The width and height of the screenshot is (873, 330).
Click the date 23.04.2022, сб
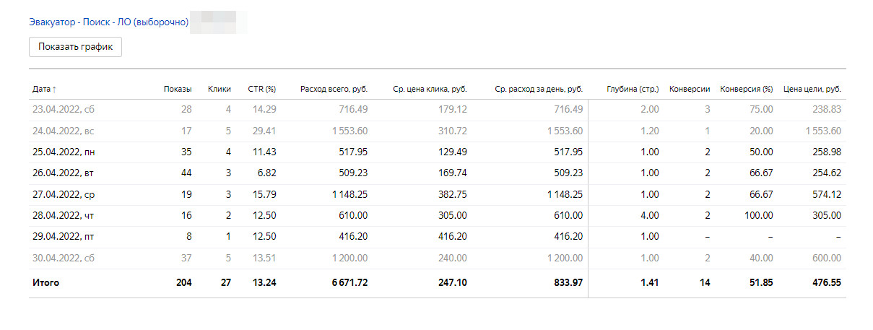pyautogui.click(x=64, y=110)
